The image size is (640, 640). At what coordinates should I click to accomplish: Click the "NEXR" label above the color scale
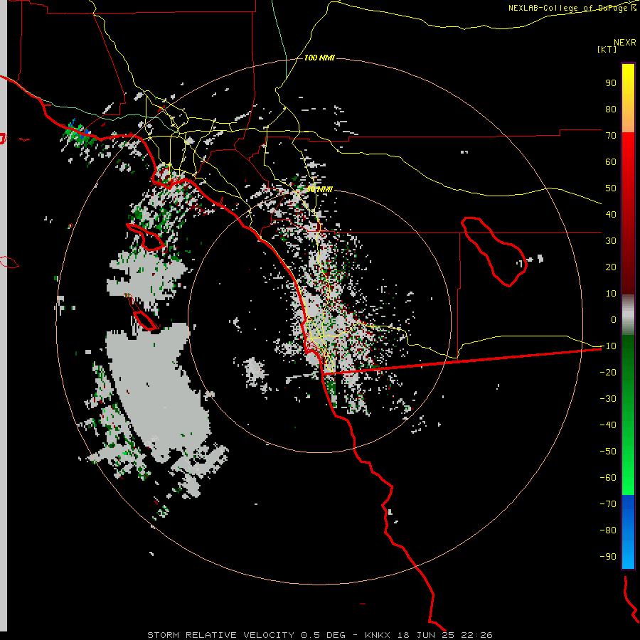[x=625, y=43]
